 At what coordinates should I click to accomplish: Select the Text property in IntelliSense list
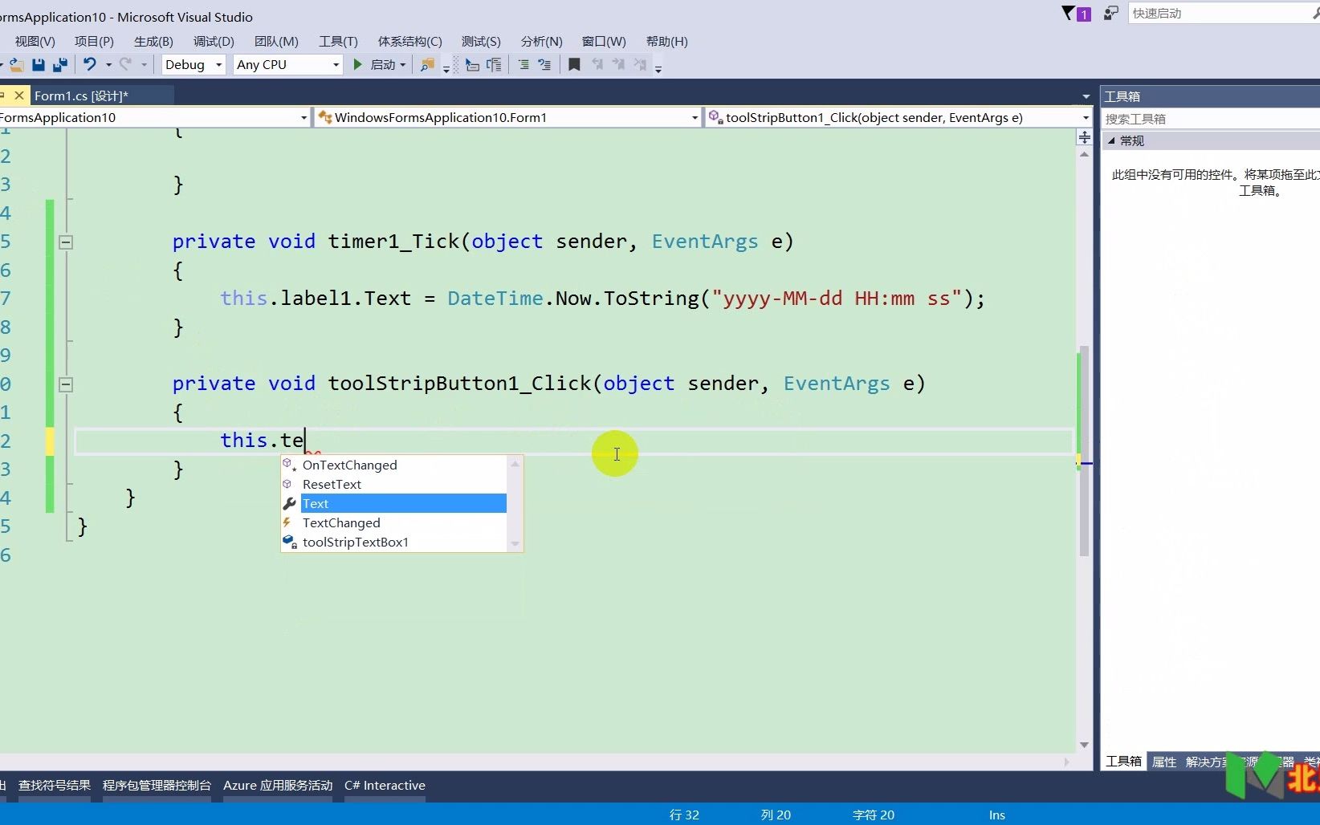(394, 503)
